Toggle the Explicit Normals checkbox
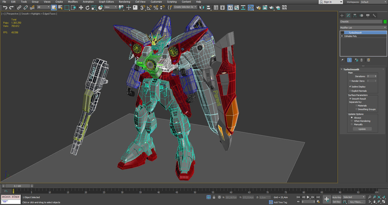 (x=350, y=91)
